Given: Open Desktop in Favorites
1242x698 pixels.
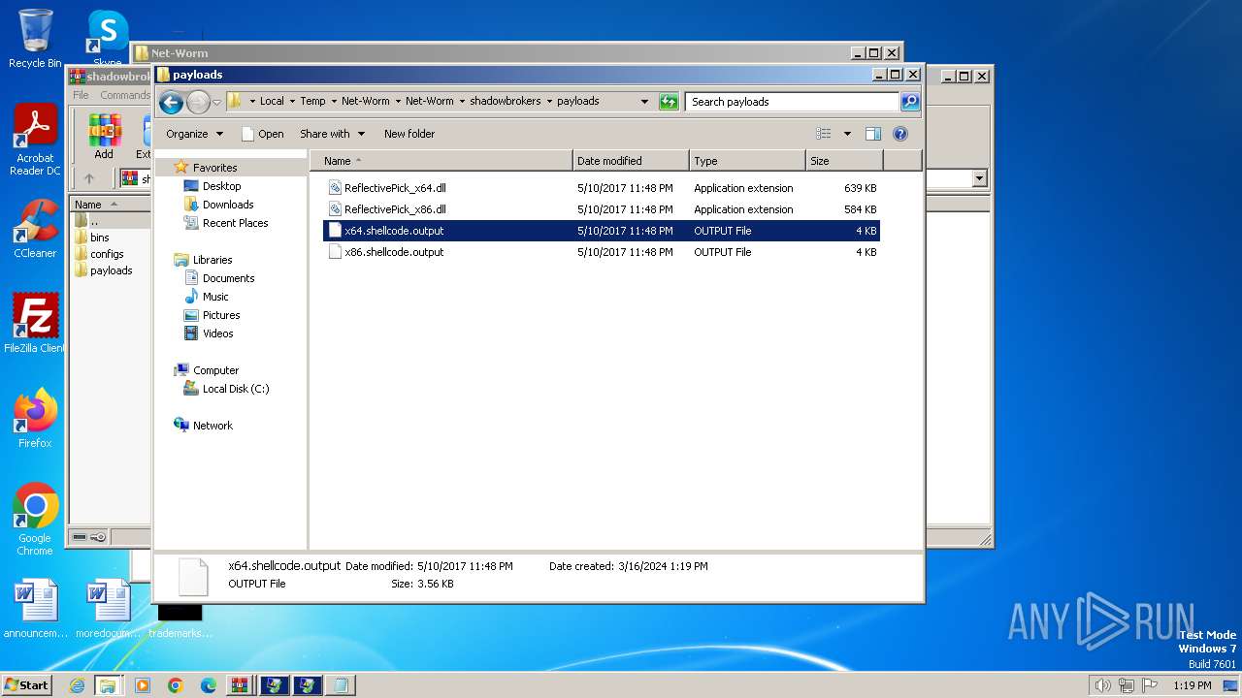Looking at the screenshot, I should point(221,186).
